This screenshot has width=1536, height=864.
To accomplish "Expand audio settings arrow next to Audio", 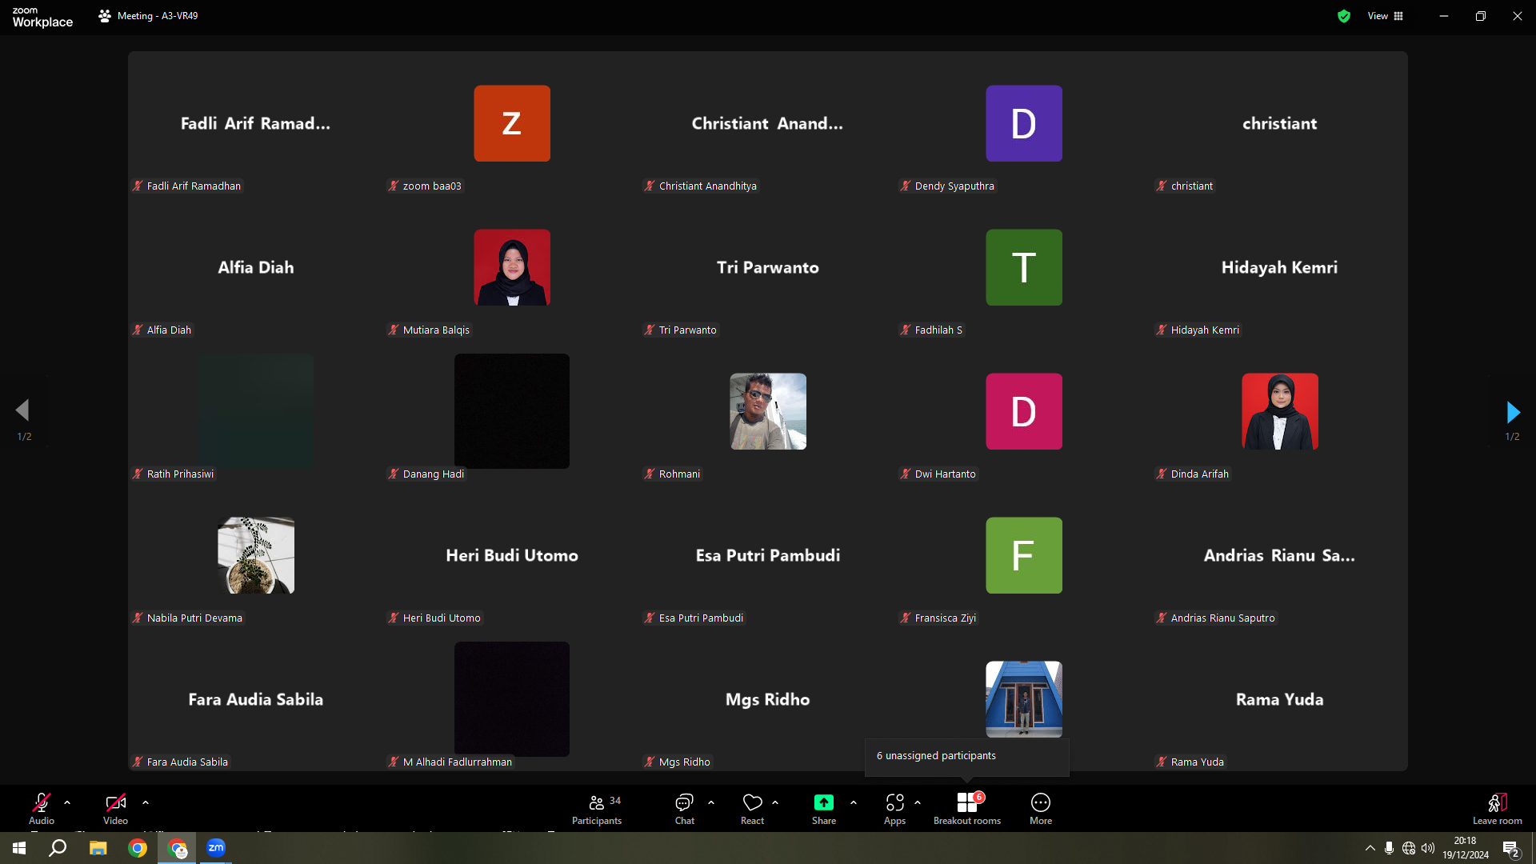I will (x=67, y=802).
